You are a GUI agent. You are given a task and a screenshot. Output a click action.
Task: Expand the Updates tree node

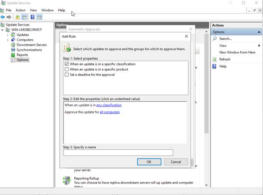tap(7, 35)
